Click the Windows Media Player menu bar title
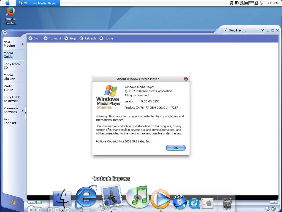Image resolution: width=282 pixels, height=212 pixels. (38, 3)
